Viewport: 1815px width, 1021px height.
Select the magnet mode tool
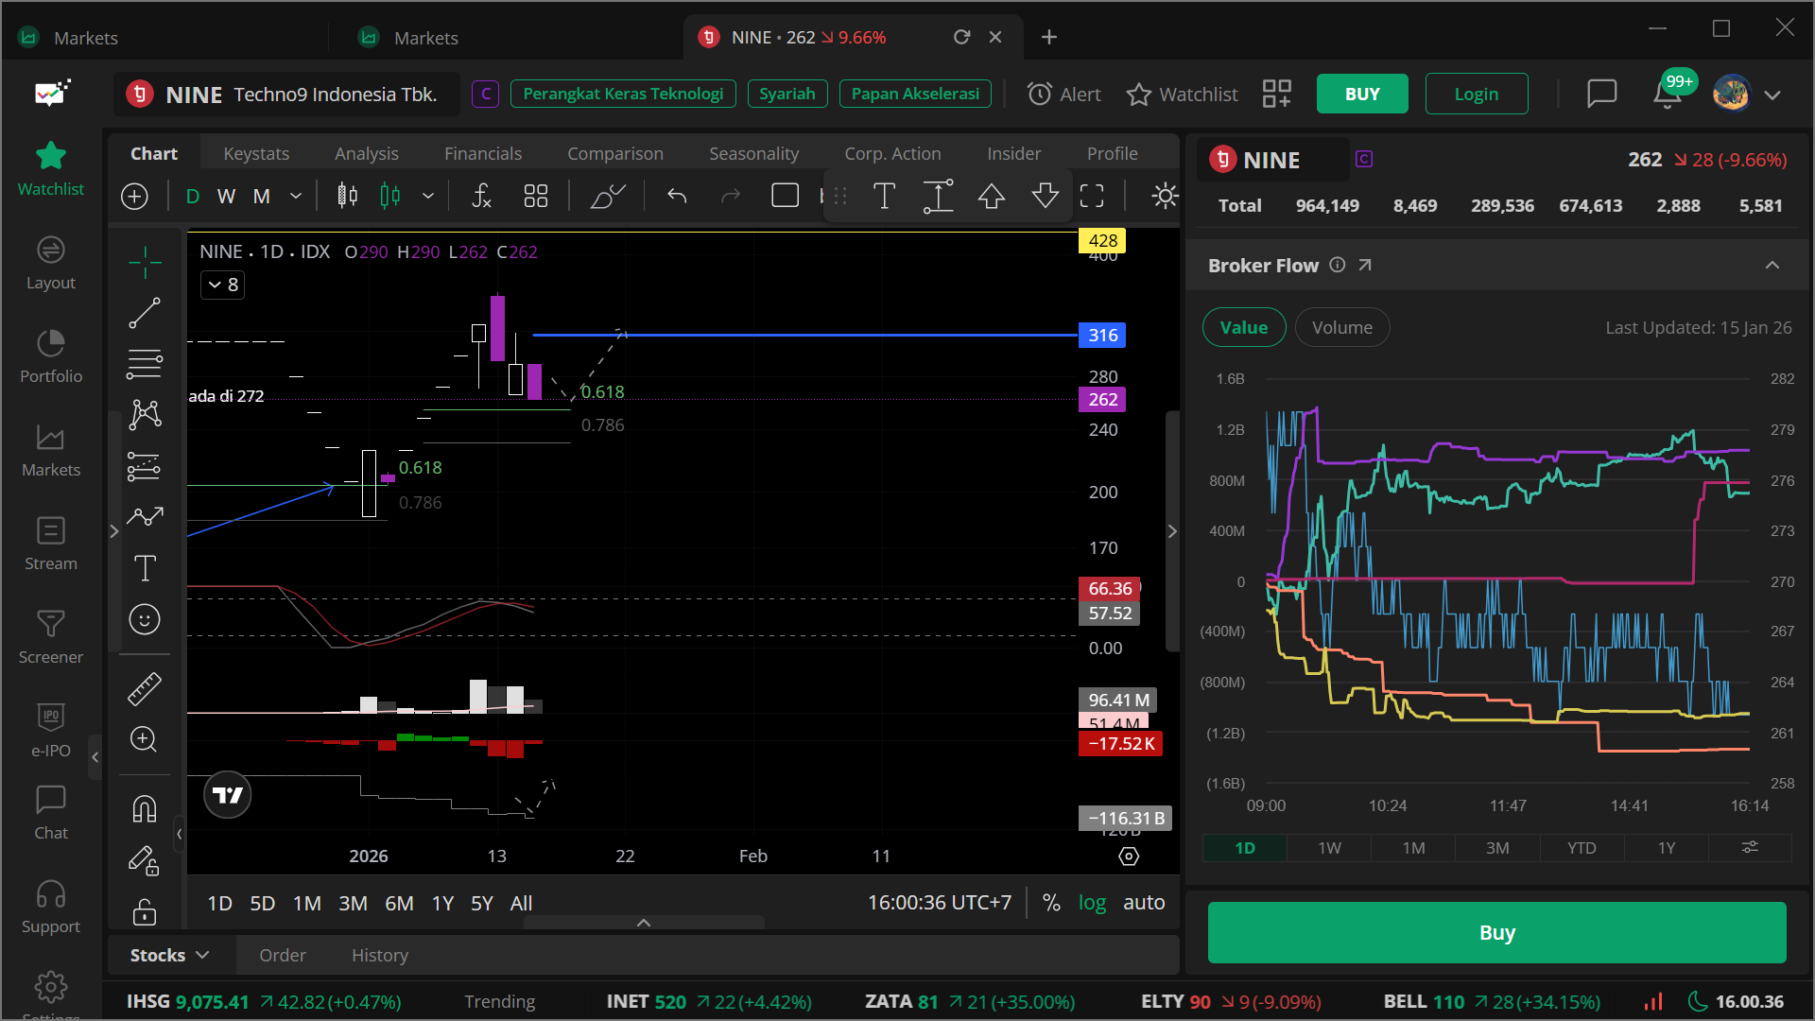point(145,809)
